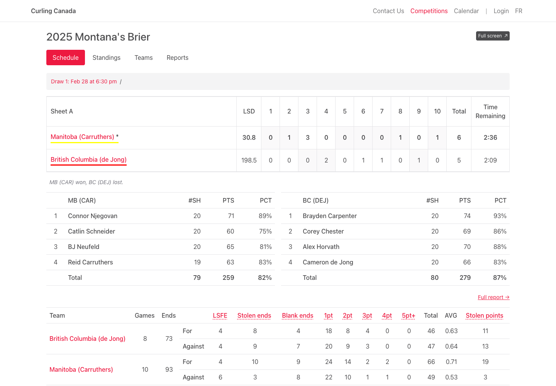556x386 pixels.
Task: Open the Schedule tab
Action: tap(66, 58)
